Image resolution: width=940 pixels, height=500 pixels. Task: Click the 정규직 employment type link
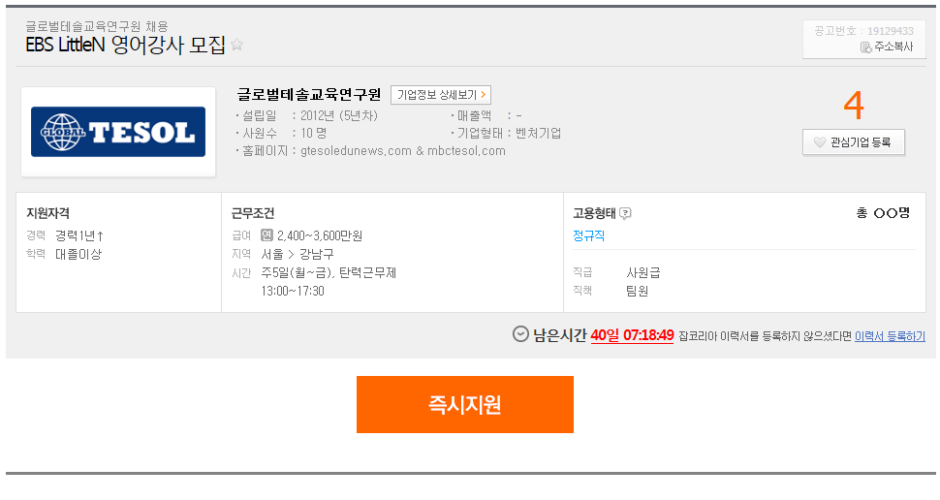click(588, 235)
